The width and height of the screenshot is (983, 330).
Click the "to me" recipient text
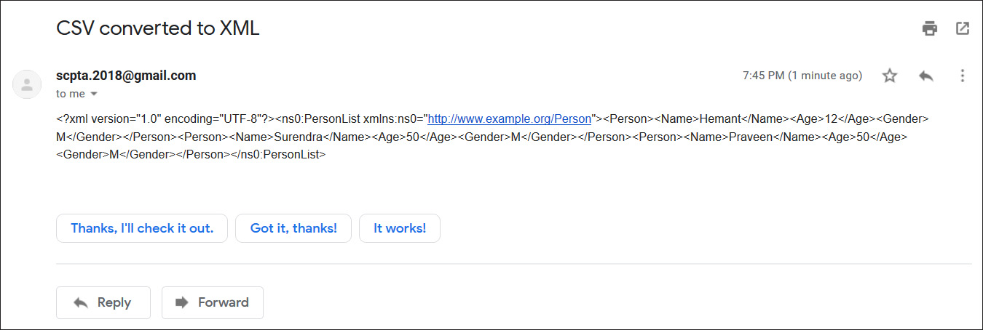[x=71, y=94]
